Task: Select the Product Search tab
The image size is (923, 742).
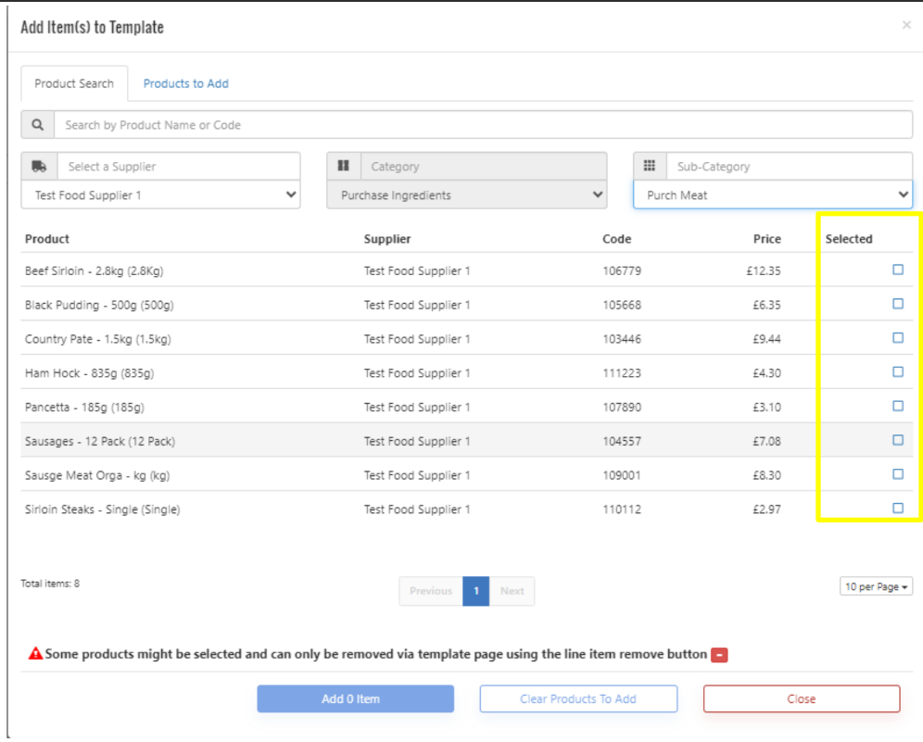Action: coord(74,83)
